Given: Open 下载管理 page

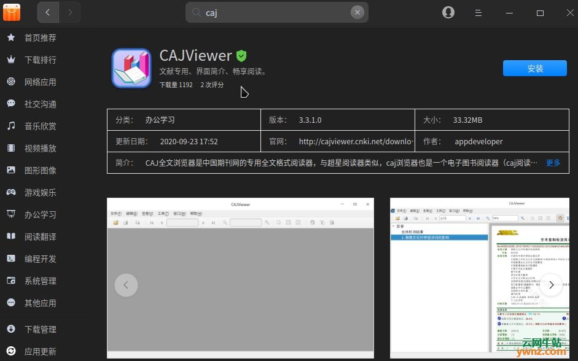Looking at the screenshot, I should tap(40, 329).
